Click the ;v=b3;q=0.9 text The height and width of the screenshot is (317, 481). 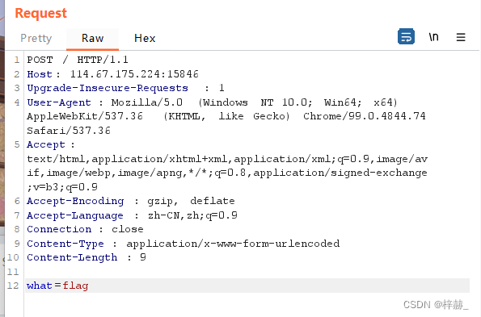62,187
